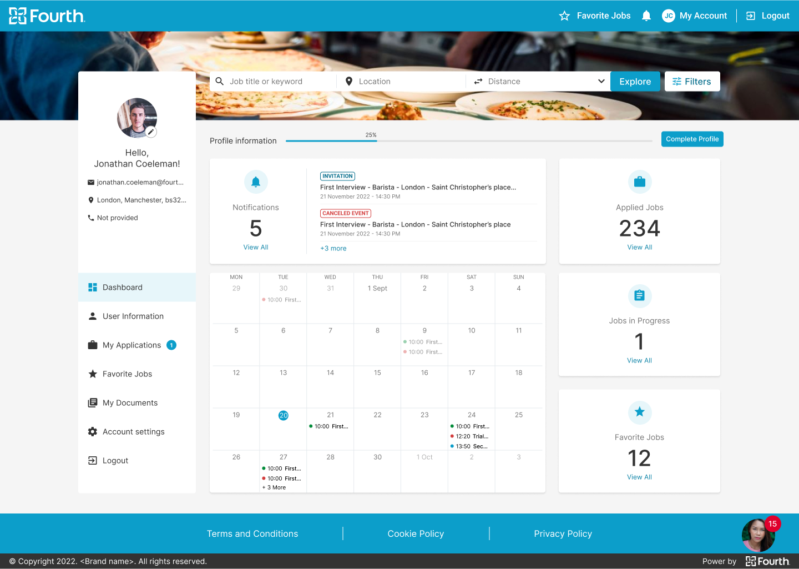Click the Notifications bell card icon
799x569 pixels.
[256, 182]
